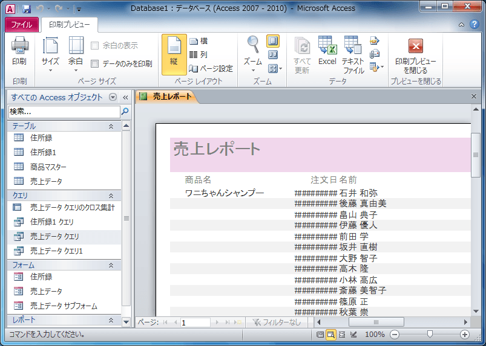
Task: Select the 住所録1 クエリ query
Action: click(64, 222)
